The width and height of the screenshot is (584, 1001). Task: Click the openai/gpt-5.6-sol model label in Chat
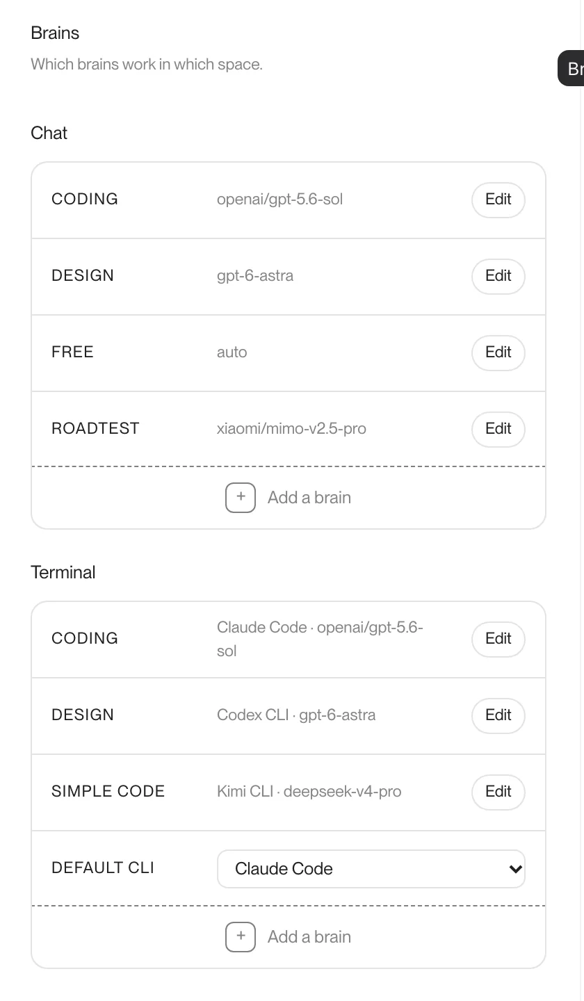tap(279, 200)
